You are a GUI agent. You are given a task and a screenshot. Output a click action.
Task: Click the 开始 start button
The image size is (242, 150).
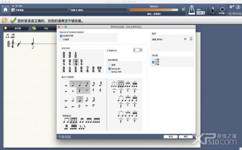tap(43, 28)
